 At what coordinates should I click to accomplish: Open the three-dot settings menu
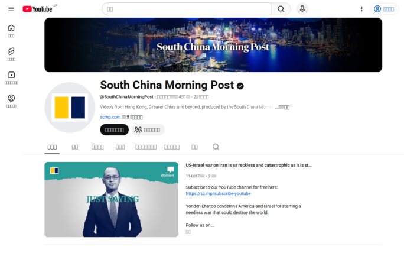361,9
